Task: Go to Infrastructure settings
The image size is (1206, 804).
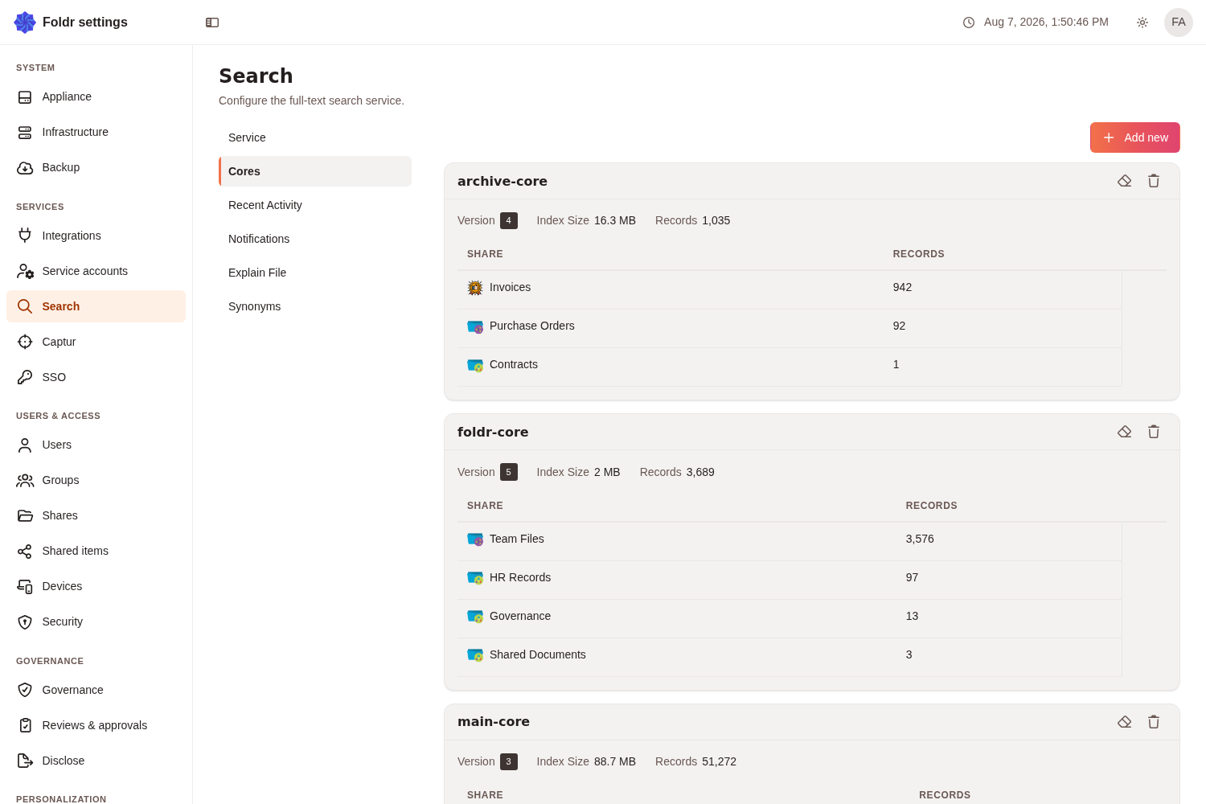Action: 96,133
